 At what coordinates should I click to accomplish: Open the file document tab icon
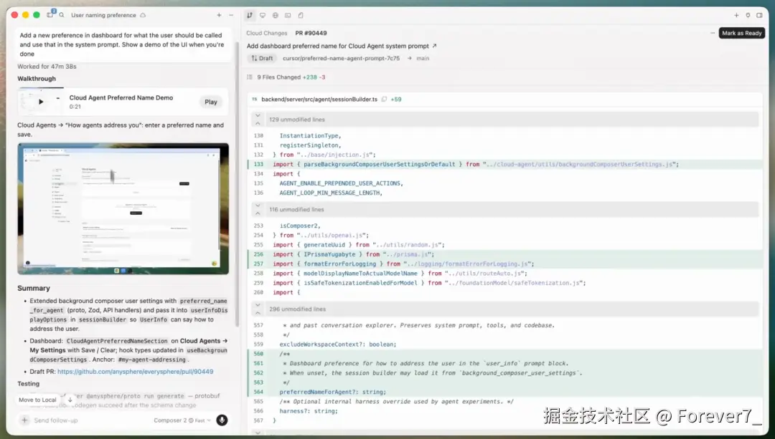pos(301,15)
